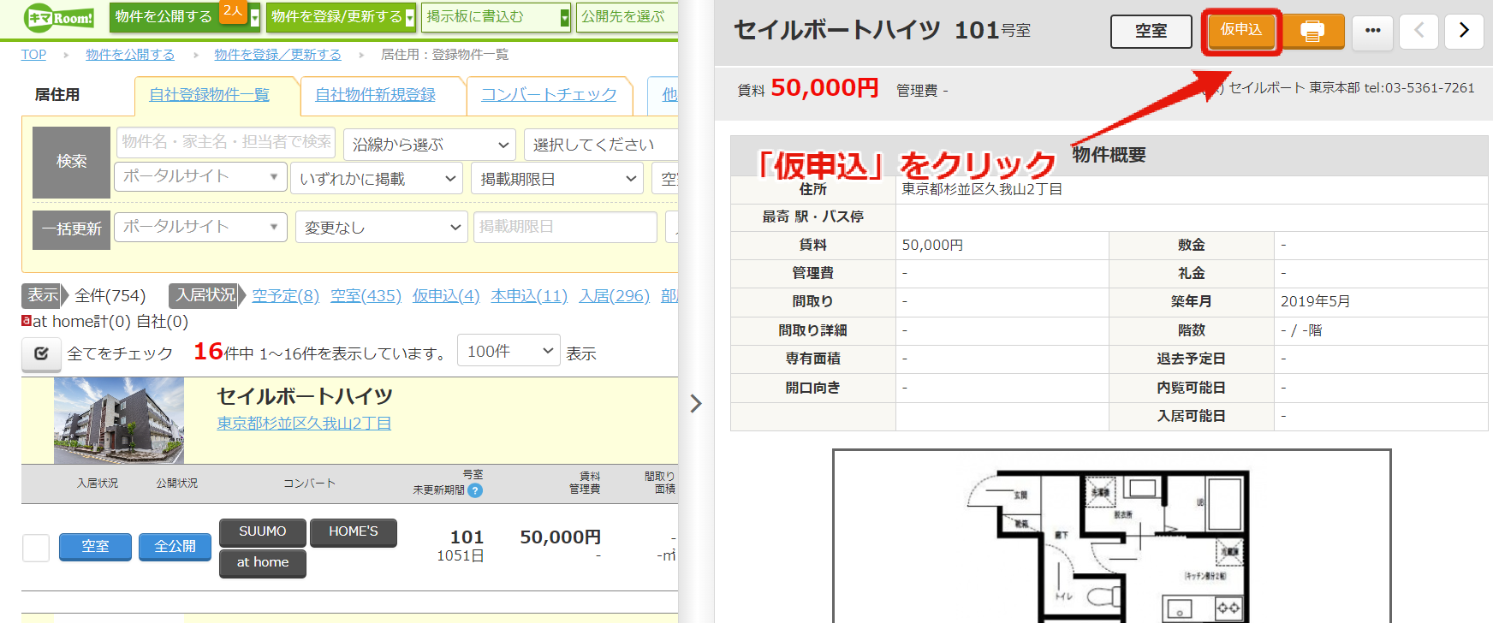Click the 仮申込 orange button
The image size is (1493, 623).
coord(1241,31)
